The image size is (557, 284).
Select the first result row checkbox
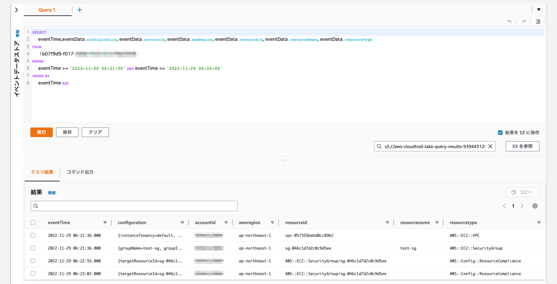tap(33, 235)
